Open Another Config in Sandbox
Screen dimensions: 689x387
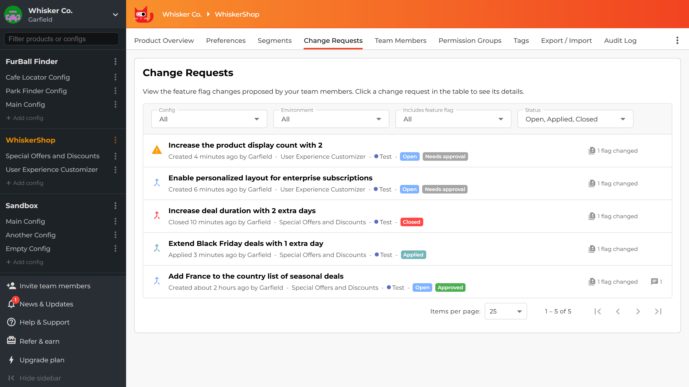click(x=31, y=235)
